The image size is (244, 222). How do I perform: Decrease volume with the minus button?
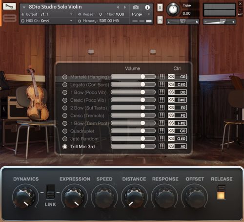205,22
